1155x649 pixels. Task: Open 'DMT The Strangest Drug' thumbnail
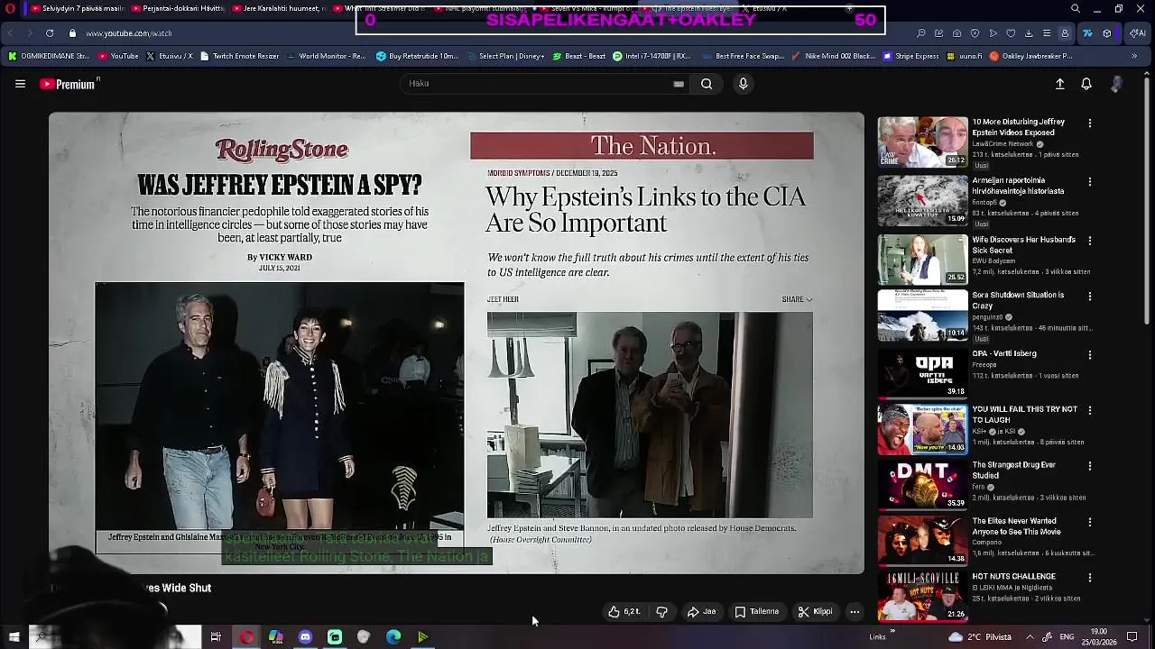pyautogui.click(x=922, y=485)
